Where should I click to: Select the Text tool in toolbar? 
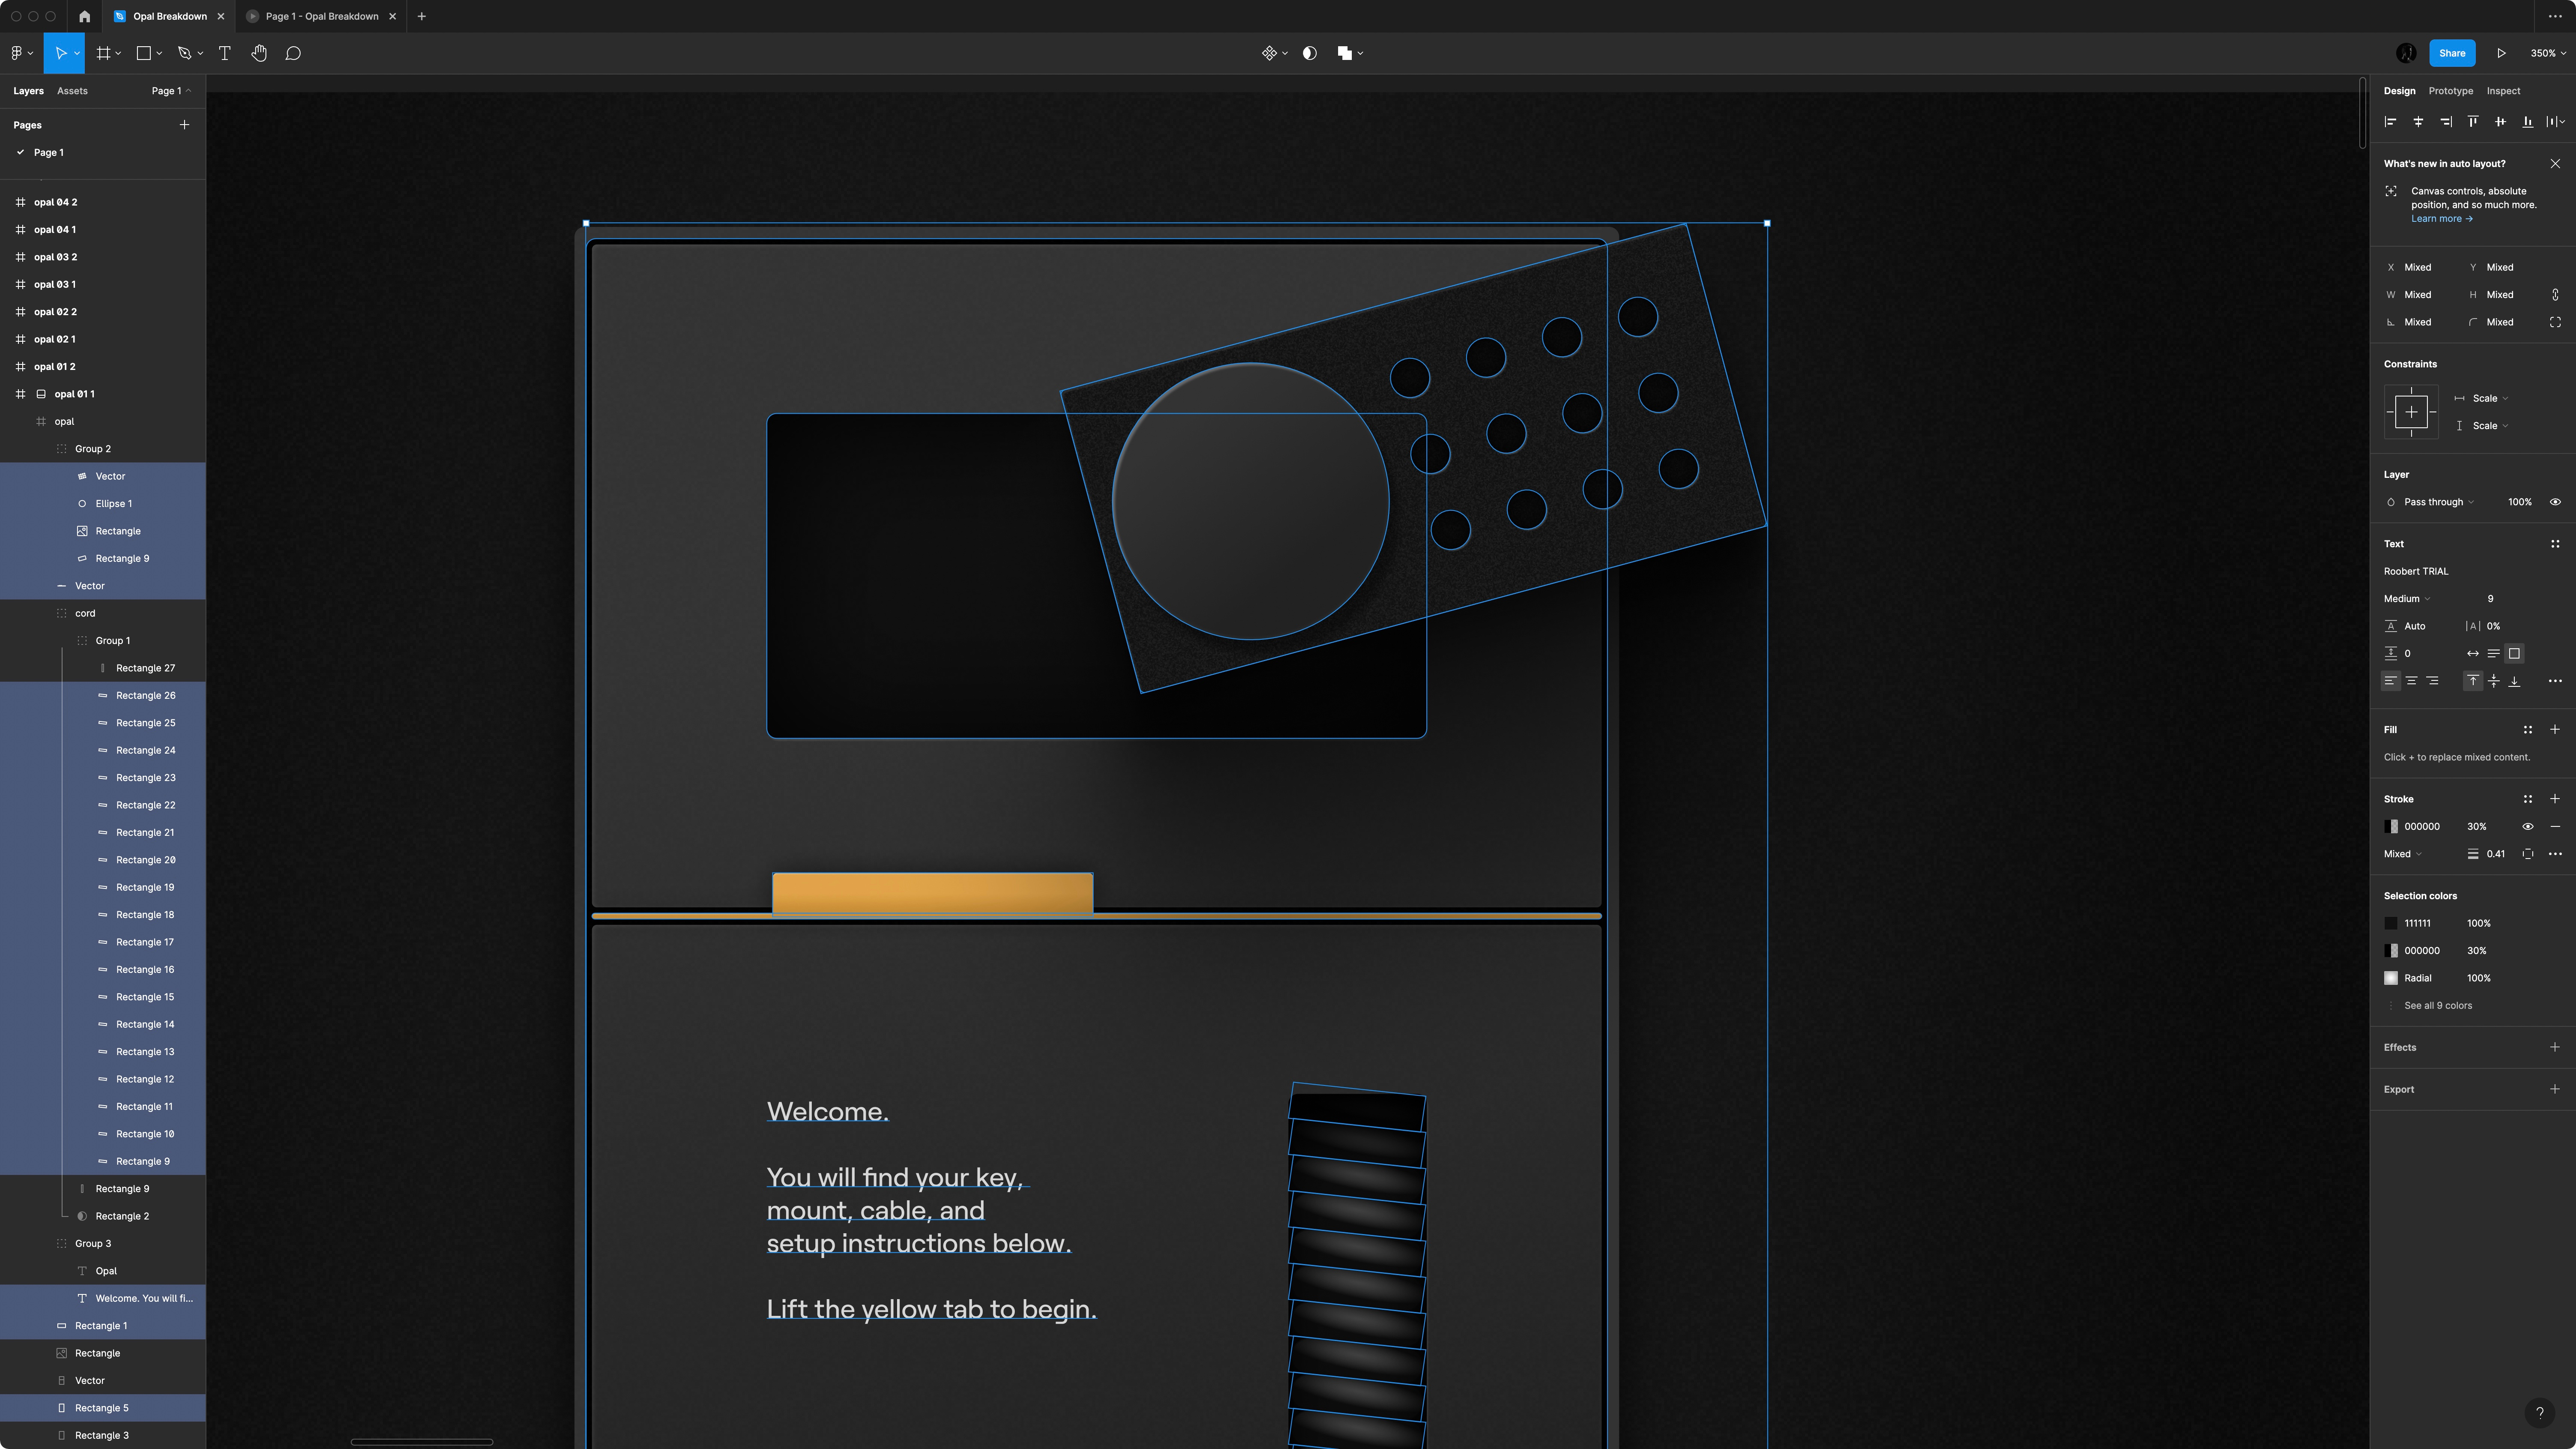point(224,53)
